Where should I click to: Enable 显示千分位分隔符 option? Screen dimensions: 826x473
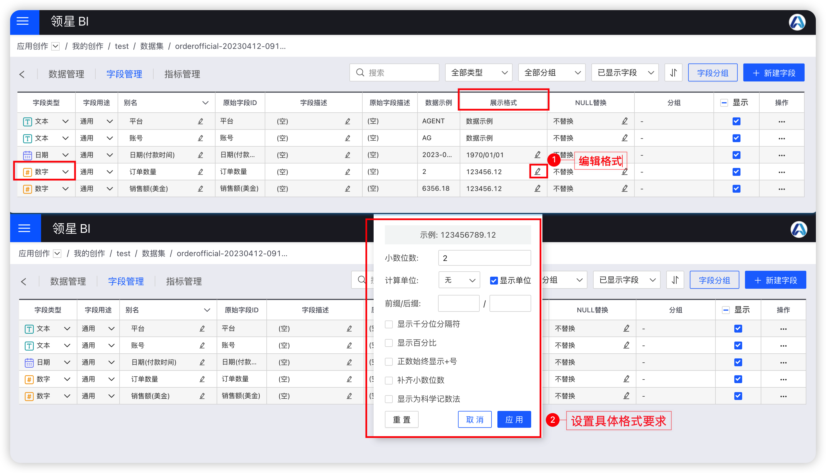389,324
